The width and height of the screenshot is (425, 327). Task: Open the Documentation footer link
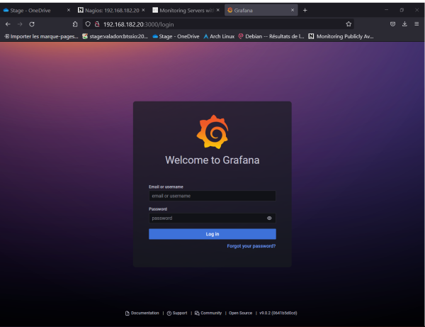tap(142, 313)
